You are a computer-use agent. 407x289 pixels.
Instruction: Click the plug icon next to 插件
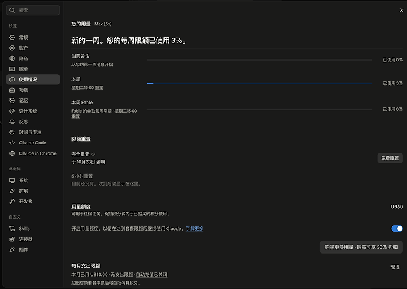[12, 249]
